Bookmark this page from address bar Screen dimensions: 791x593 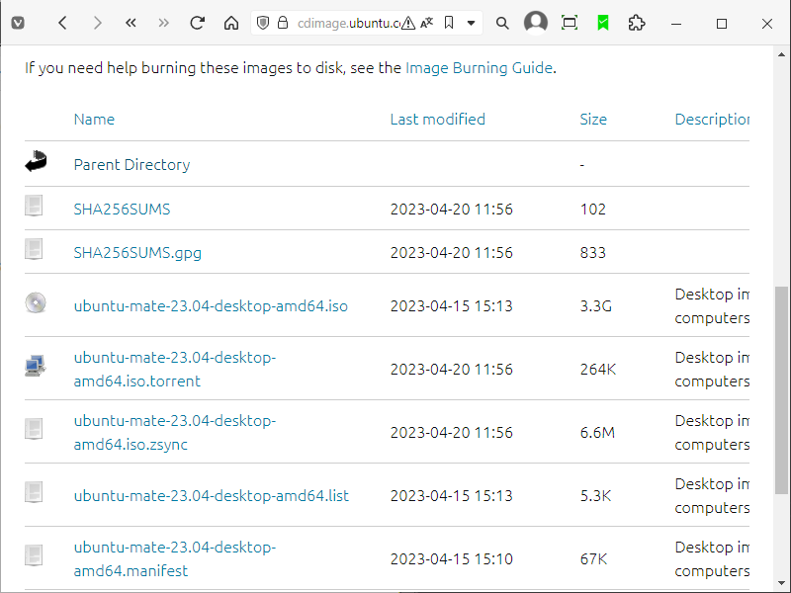pos(449,23)
